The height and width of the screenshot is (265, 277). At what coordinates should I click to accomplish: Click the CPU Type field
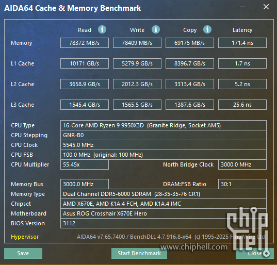tap(164, 125)
